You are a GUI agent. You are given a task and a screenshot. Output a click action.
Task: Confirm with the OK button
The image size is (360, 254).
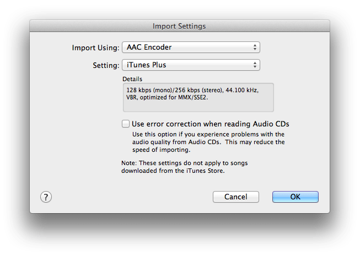click(x=295, y=197)
